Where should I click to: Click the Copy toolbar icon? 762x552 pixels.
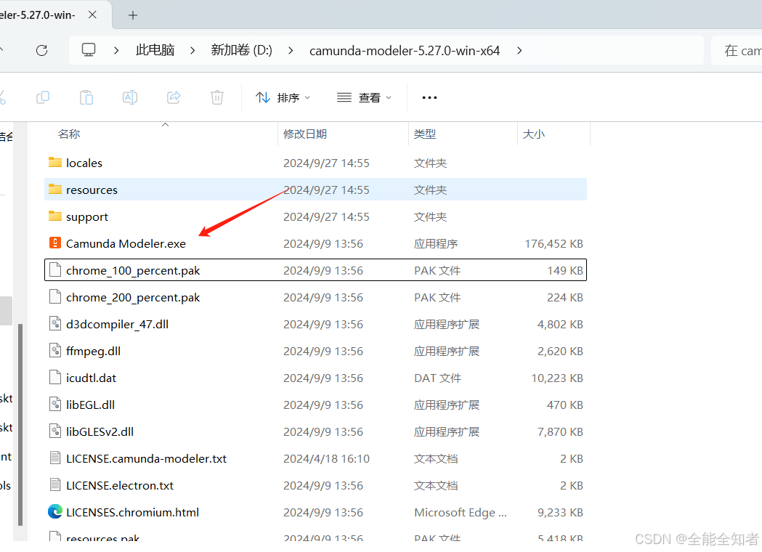click(43, 97)
